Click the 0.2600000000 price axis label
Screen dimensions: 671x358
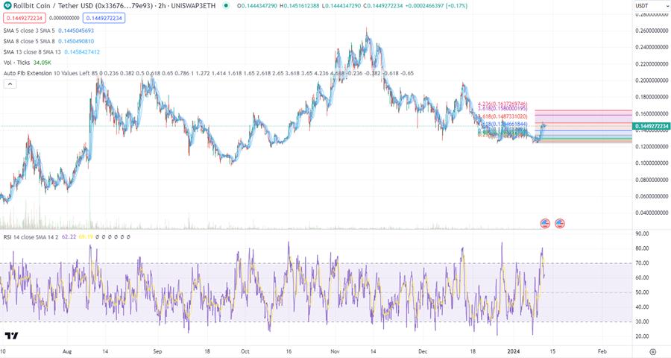[650, 31]
